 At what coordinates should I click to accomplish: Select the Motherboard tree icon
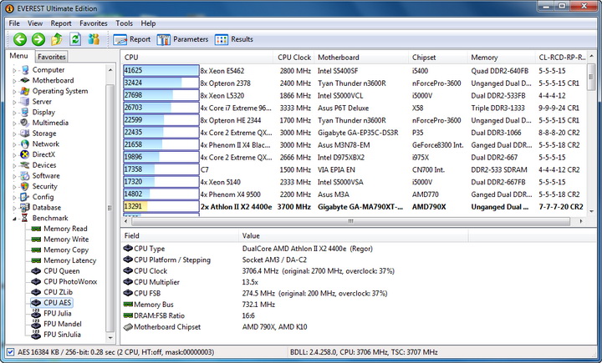pyautogui.click(x=25, y=80)
